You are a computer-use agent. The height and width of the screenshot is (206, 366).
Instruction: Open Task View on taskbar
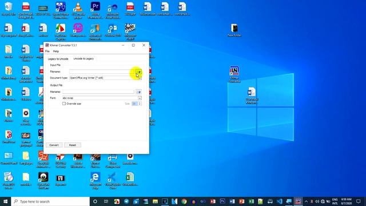[106, 201]
